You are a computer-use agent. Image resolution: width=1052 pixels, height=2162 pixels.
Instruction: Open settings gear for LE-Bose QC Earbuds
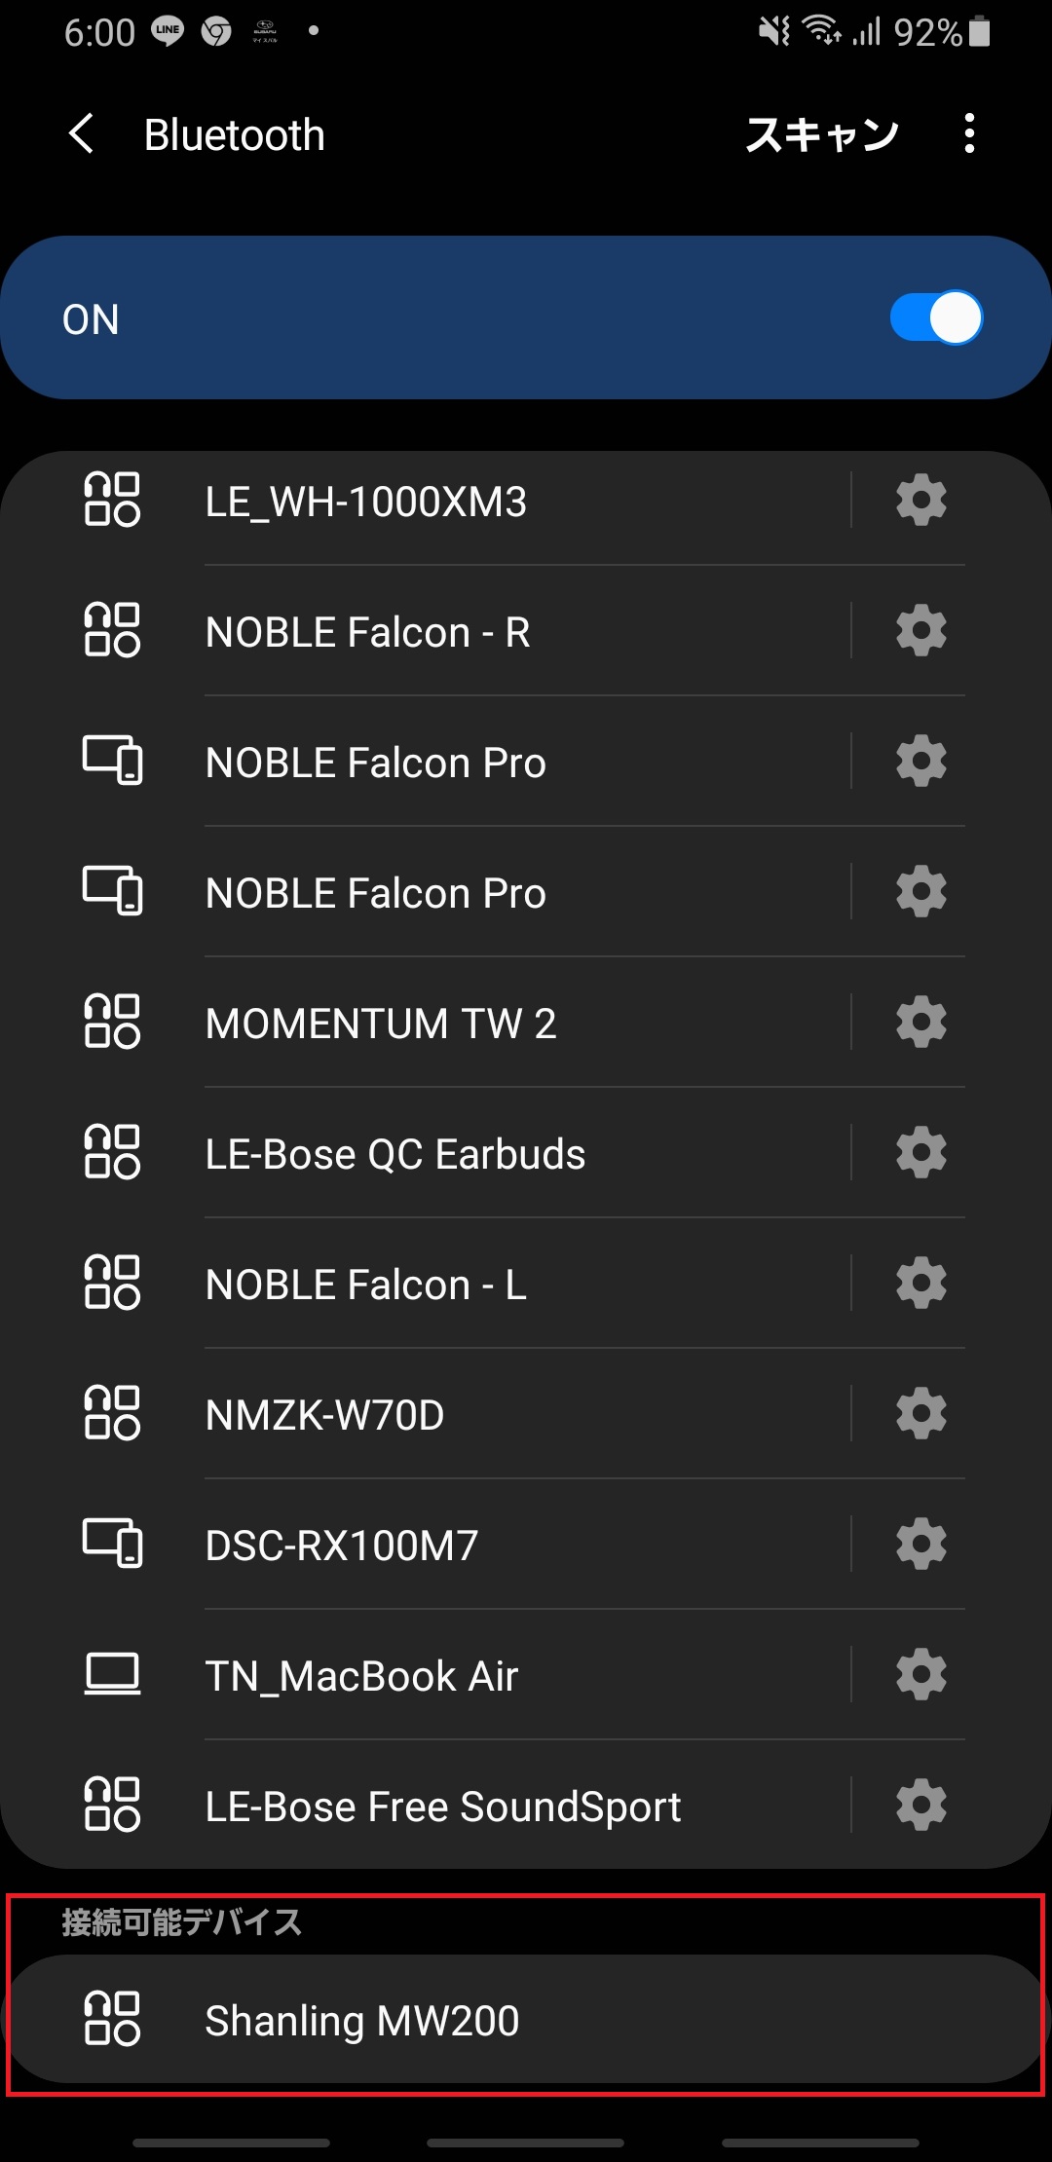pyautogui.click(x=920, y=1153)
